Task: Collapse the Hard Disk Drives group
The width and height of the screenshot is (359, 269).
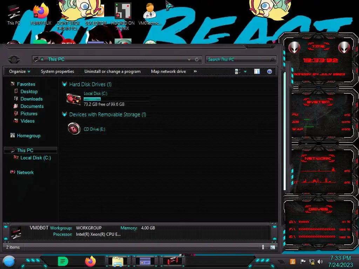Action: coord(65,84)
